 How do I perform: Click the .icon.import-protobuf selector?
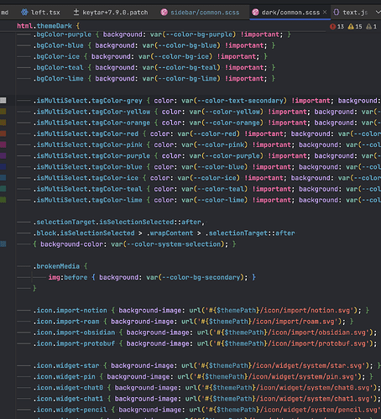pos(74,343)
